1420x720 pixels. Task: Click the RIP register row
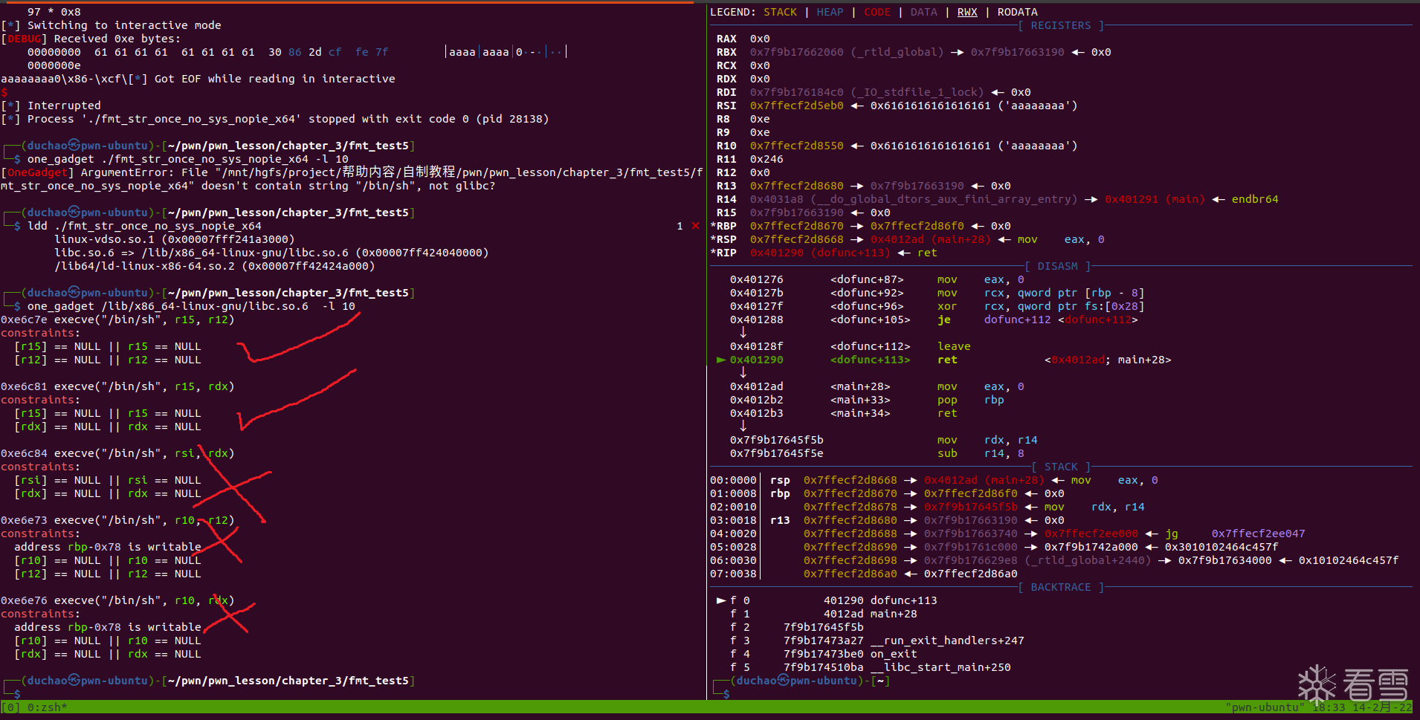[x=824, y=253]
